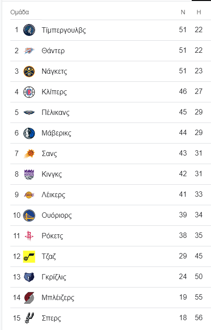The width and height of the screenshot is (211, 330).
Task: Click the Trail Blazers logo
Action: pos(29,298)
